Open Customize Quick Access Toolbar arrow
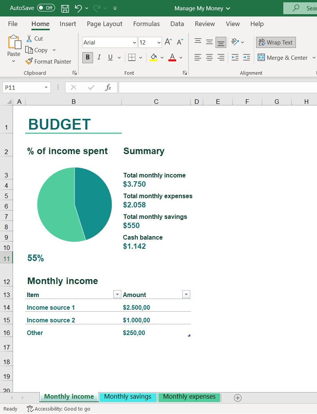The width and height of the screenshot is (317, 414). [x=115, y=8]
